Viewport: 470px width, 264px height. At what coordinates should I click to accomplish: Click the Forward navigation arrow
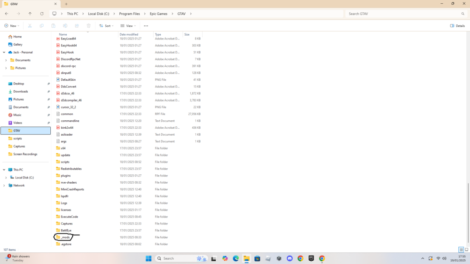(18, 14)
